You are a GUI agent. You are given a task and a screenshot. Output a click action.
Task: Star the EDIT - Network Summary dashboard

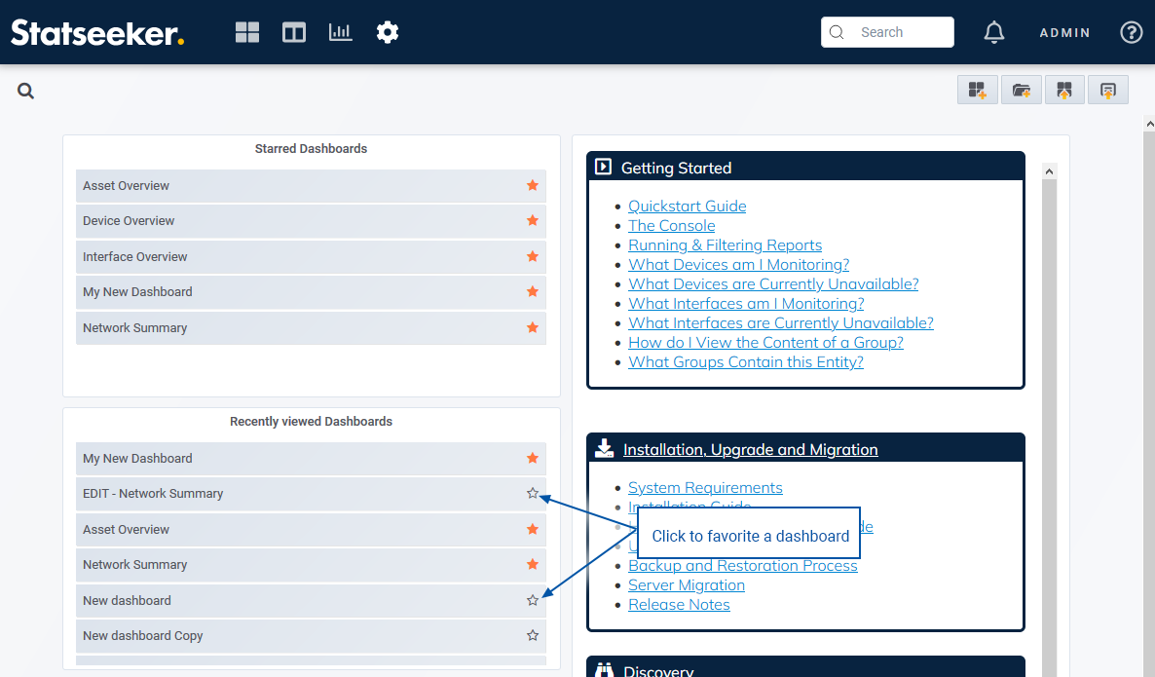coord(533,494)
